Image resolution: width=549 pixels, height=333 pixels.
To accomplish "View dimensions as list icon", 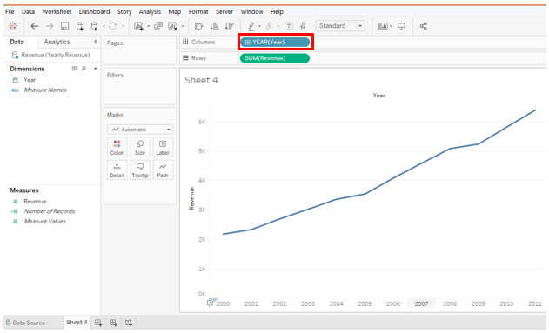I will 75,69.
